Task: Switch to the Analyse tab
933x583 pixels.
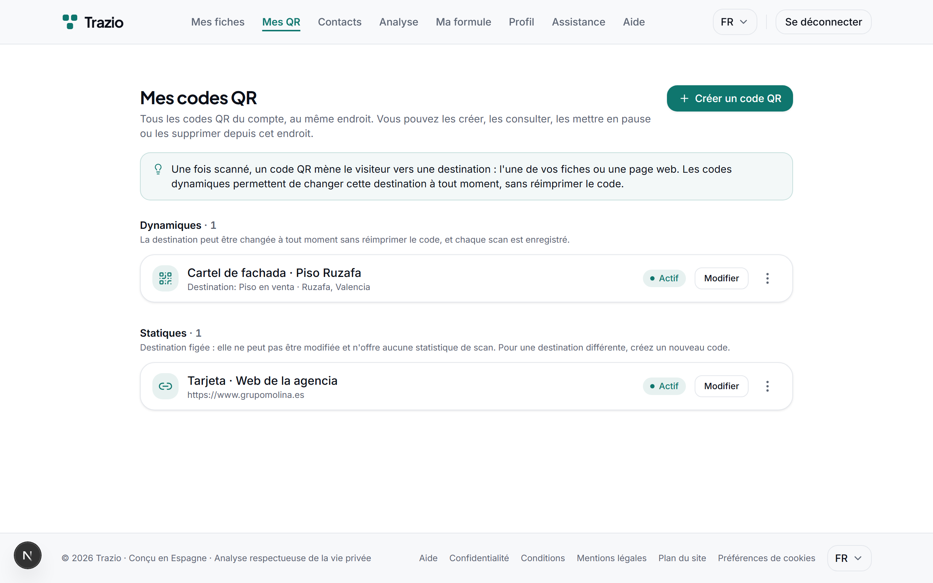Action: pyautogui.click(x=399, y=22)
